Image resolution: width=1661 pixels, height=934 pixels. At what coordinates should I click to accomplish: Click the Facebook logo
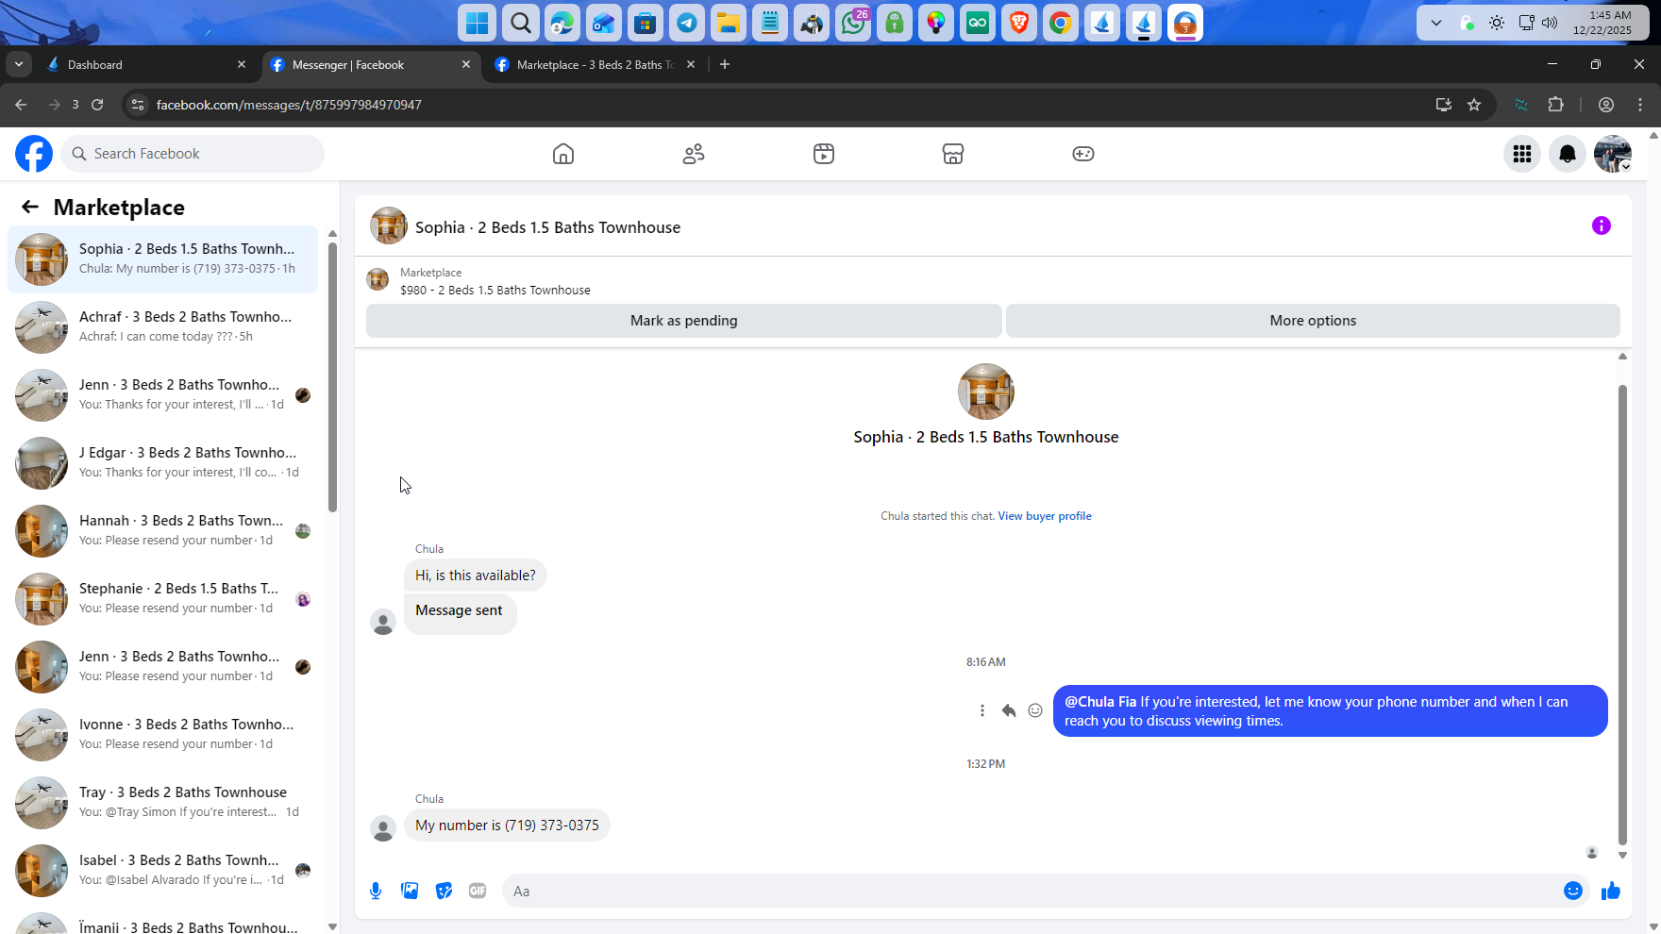pos(34,154)
